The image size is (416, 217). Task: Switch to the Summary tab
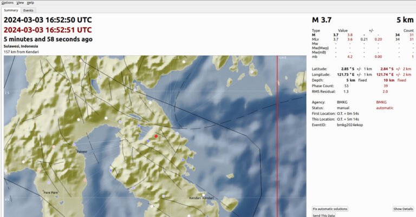(11, 10)
